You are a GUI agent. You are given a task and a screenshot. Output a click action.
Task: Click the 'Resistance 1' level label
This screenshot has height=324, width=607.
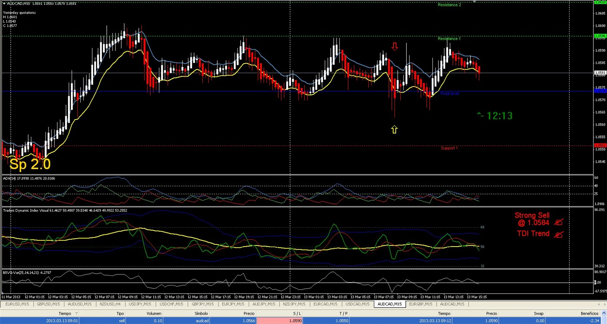449,38
